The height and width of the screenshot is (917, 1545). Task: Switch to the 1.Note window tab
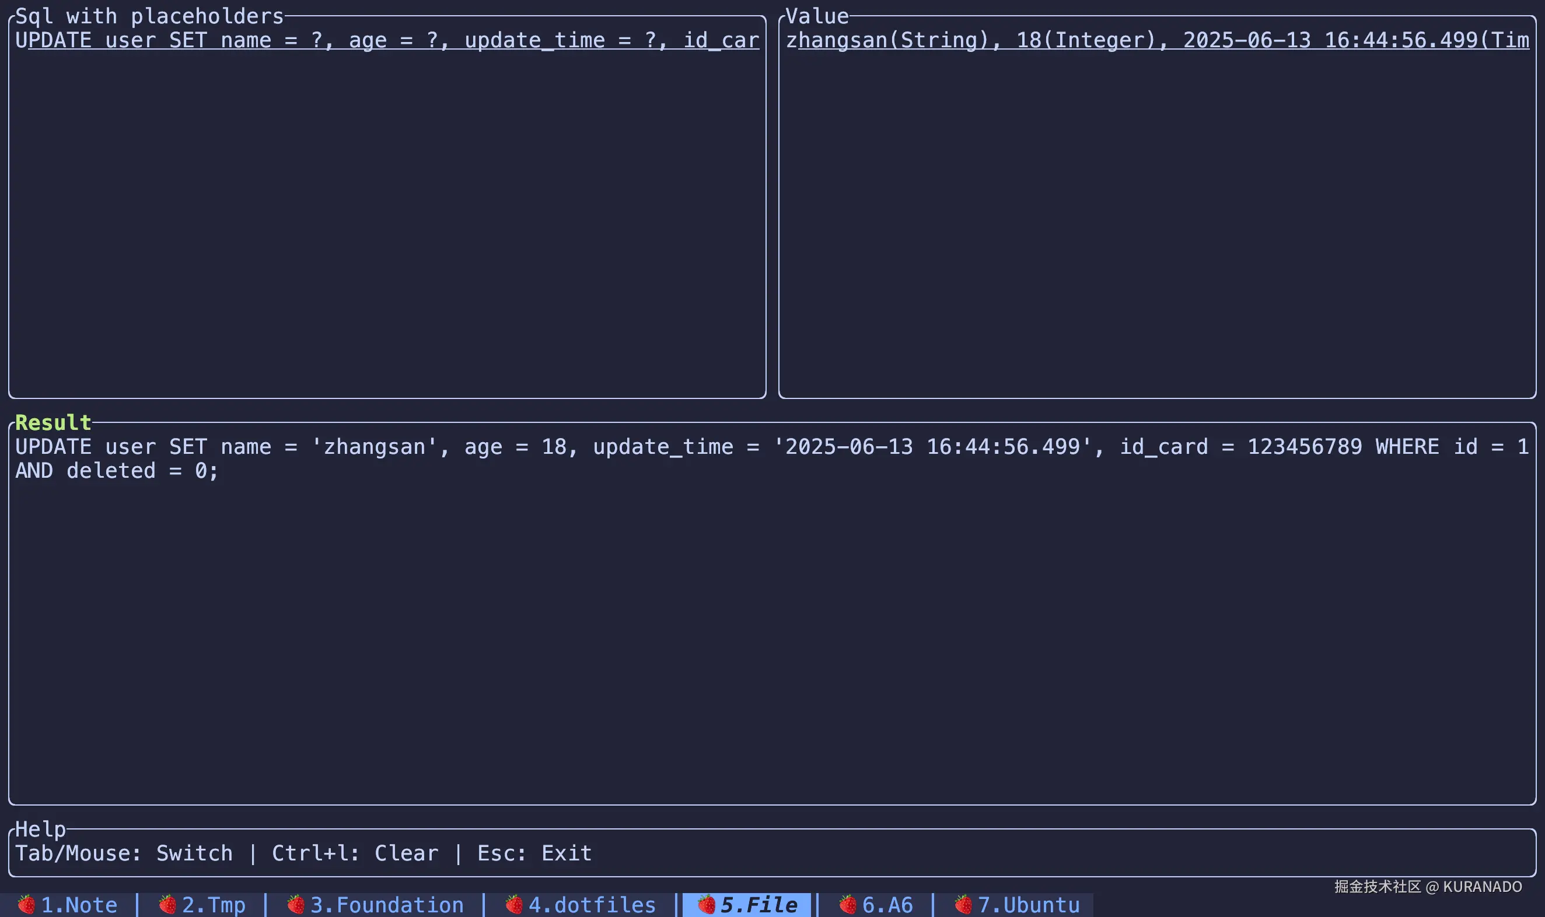point(79,905)
